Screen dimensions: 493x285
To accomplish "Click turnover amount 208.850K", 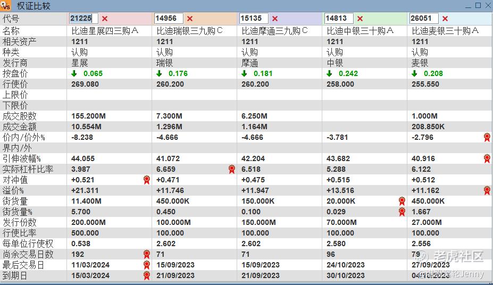I will click(x=428, y=127).
